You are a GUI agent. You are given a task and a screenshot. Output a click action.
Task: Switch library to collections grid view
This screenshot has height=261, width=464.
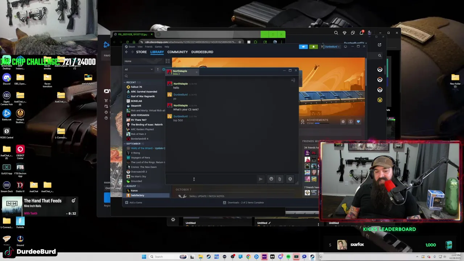tap(167, 61)
